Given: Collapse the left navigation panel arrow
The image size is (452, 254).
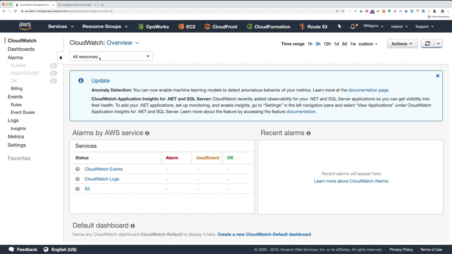Looking at the screenshot, I should click(x=60, y=58).
